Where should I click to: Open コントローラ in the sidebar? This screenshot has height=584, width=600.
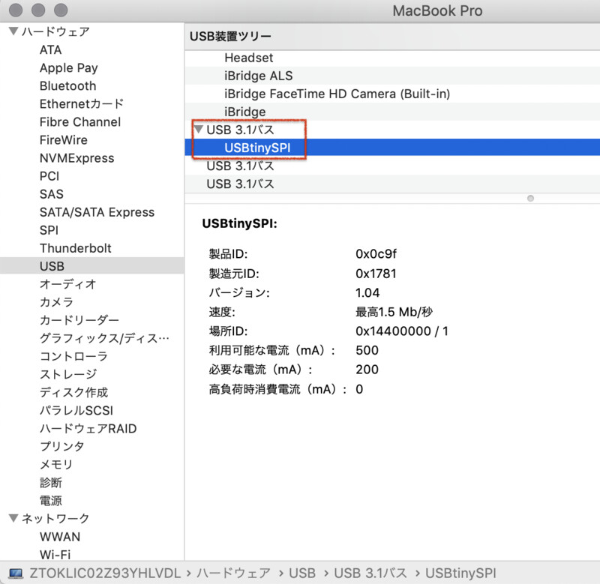point(73,356)
